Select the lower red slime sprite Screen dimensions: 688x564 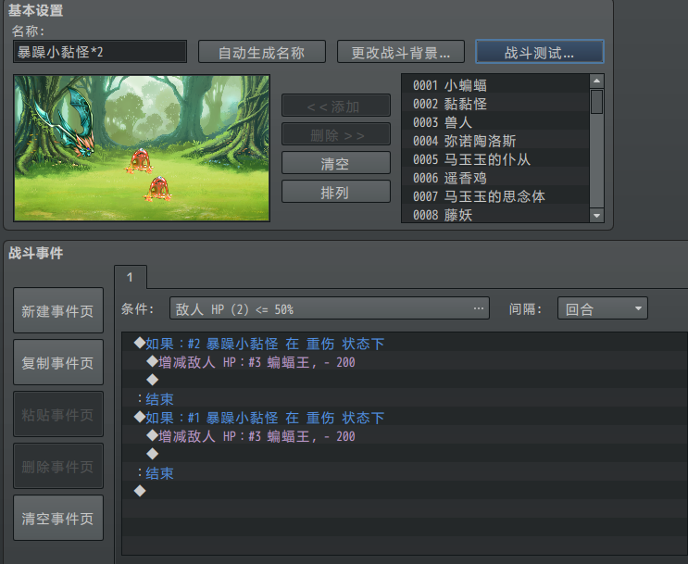[x=158, y=189]
